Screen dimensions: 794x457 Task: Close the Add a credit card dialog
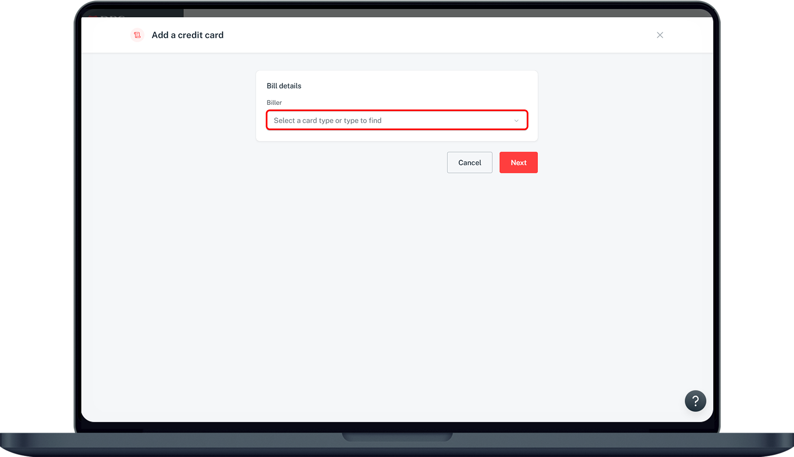coord(660,35)
